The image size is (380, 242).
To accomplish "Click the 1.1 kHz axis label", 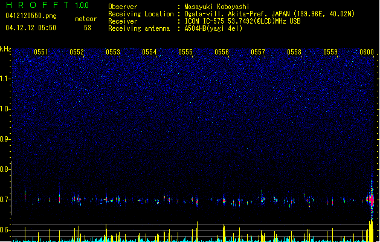I will coord(5,79).
